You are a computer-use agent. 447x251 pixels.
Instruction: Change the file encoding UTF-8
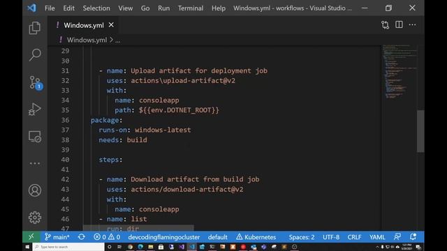click(x=331, y=237)
